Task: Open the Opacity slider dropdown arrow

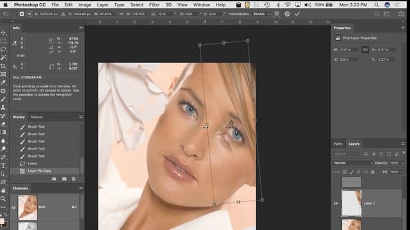Action: (x=403, y=163)
